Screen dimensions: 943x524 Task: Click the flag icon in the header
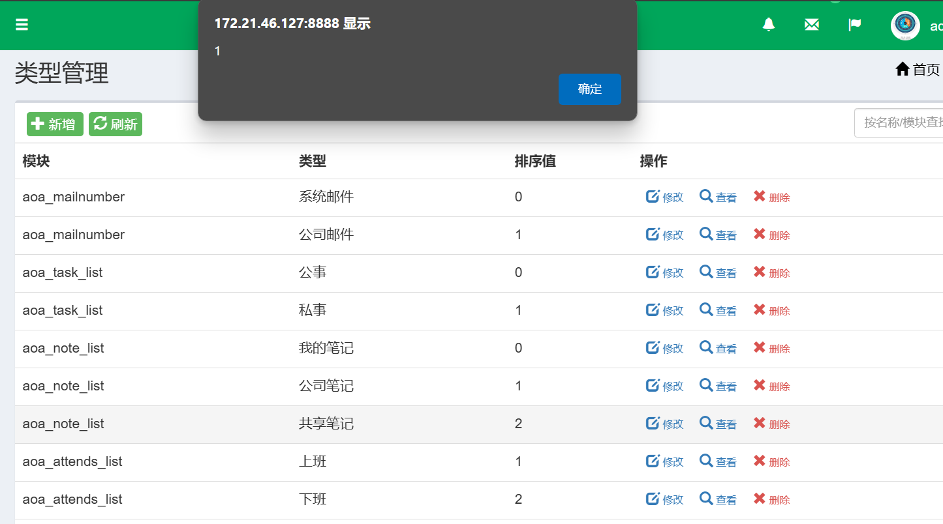tap(855, 25)
